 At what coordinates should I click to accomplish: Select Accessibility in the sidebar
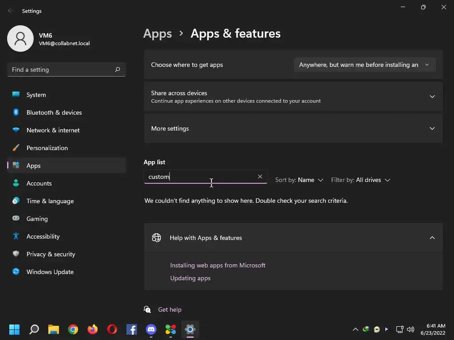click(x=43, y=236)
